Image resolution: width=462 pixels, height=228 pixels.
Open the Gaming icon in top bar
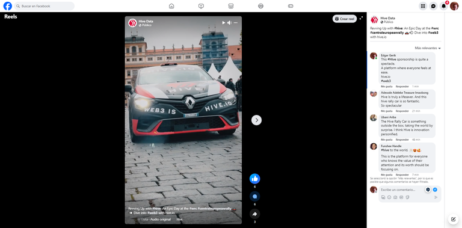tap(291, 6)
